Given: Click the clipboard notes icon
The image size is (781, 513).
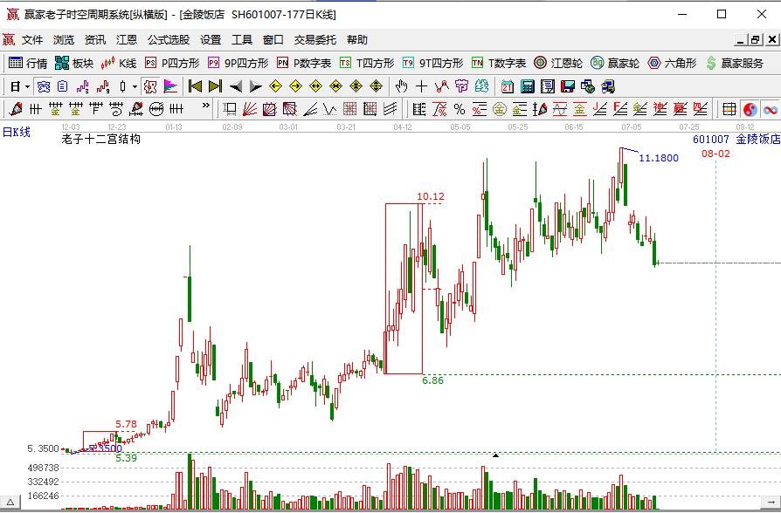Looking at the screenshot, I should pyautogui.click(x=62, y=86).
